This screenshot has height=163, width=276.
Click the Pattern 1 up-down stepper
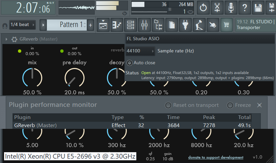tap(85, 25)
